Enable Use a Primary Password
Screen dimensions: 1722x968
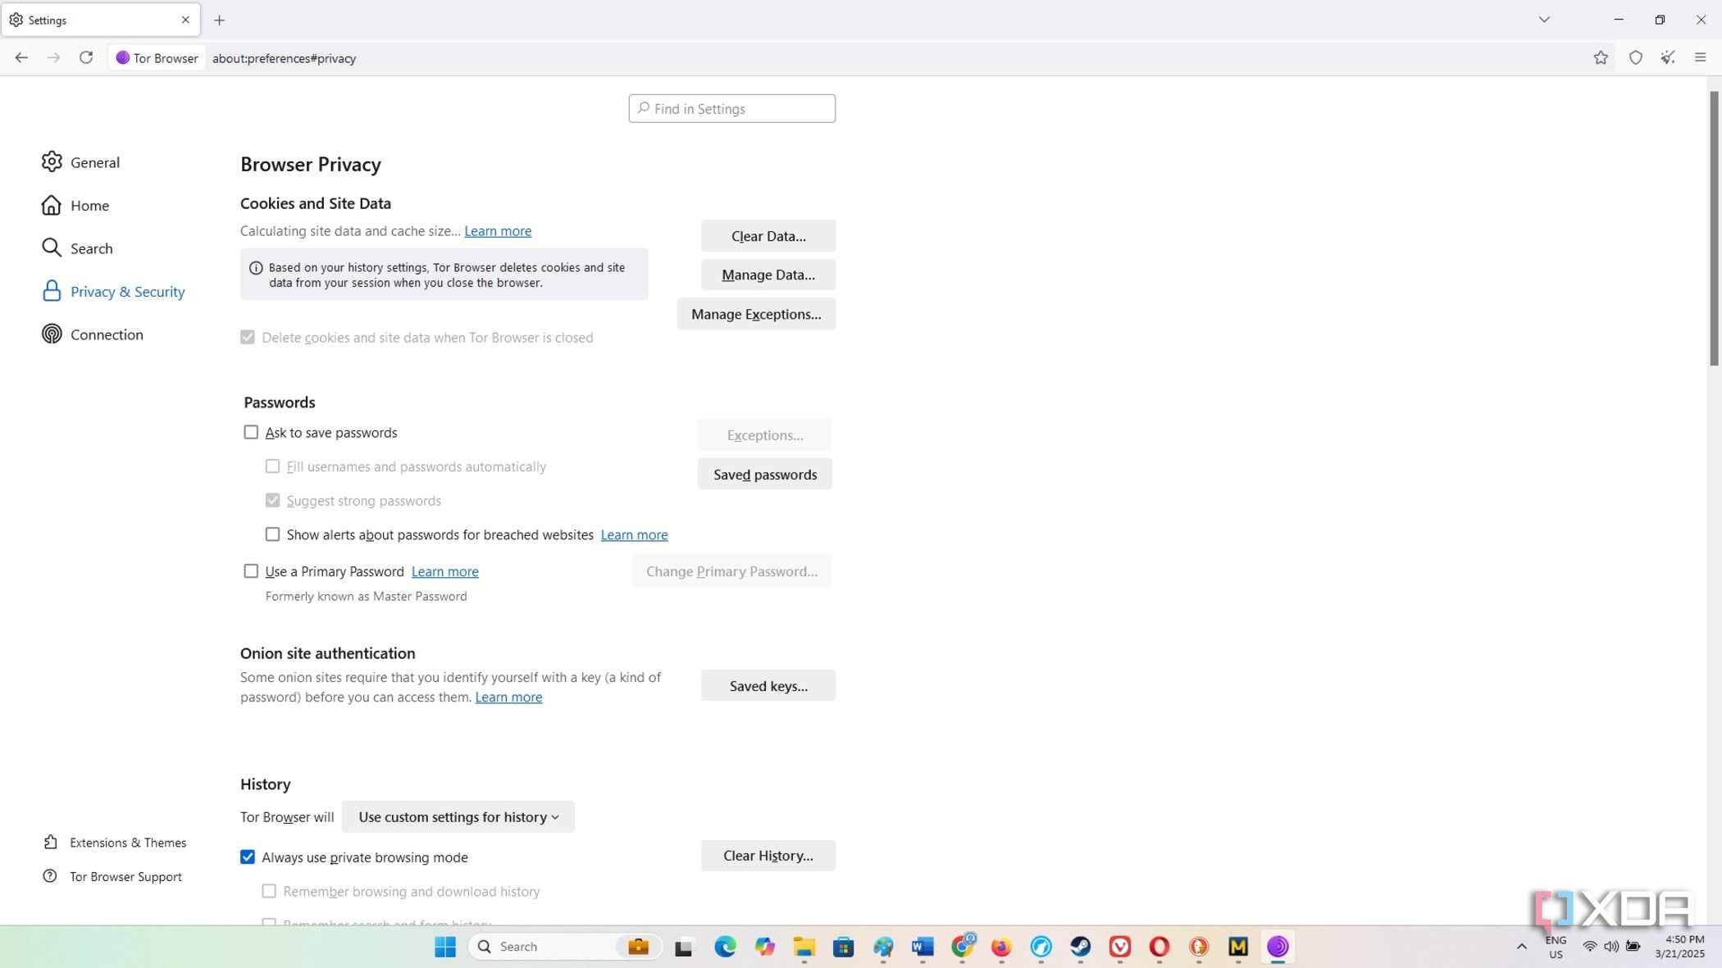click(x=251, y=571)
